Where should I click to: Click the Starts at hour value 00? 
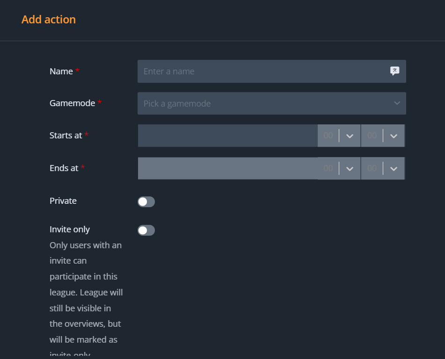click(x=328, y=136)
